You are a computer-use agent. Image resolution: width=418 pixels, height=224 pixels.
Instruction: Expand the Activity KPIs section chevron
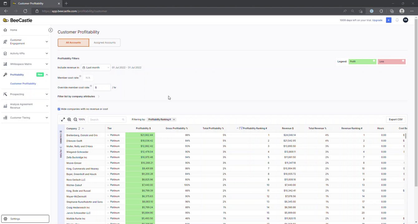[47, 54]
